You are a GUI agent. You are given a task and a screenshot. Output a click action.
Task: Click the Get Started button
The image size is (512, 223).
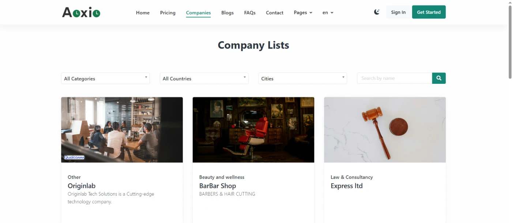429,12
